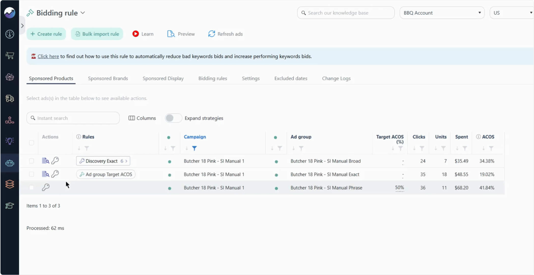Click the Instant search field

coord(73,118)
